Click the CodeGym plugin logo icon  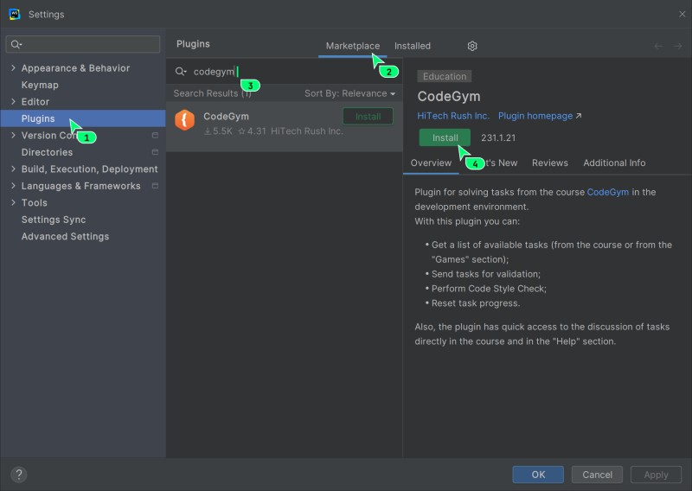click(x=184, y=120)
